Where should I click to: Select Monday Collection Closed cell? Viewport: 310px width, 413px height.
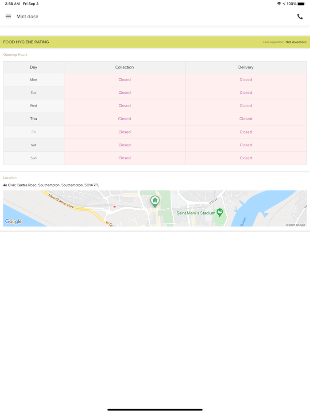pos(124,80)
